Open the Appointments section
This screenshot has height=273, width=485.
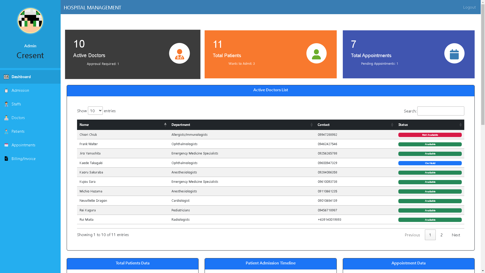tap(30, 145)
